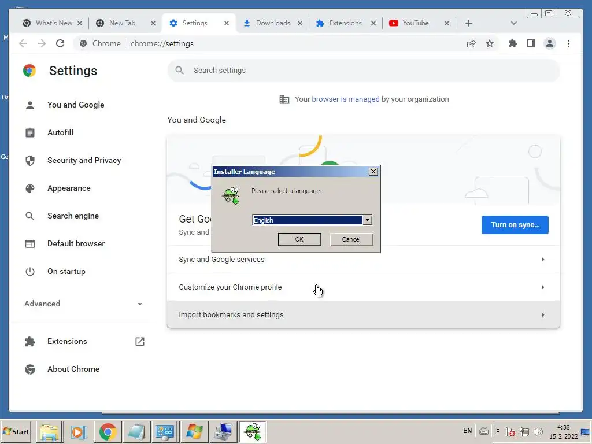Open Appearance settings section
Viewport: 592px width, 444px height.
point(69,188)
